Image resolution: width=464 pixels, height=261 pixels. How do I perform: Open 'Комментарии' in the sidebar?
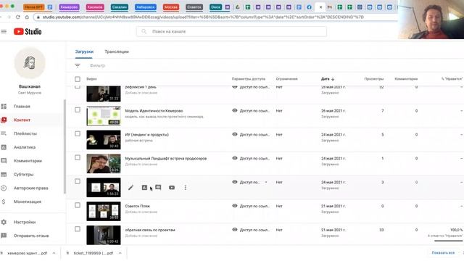28,161
